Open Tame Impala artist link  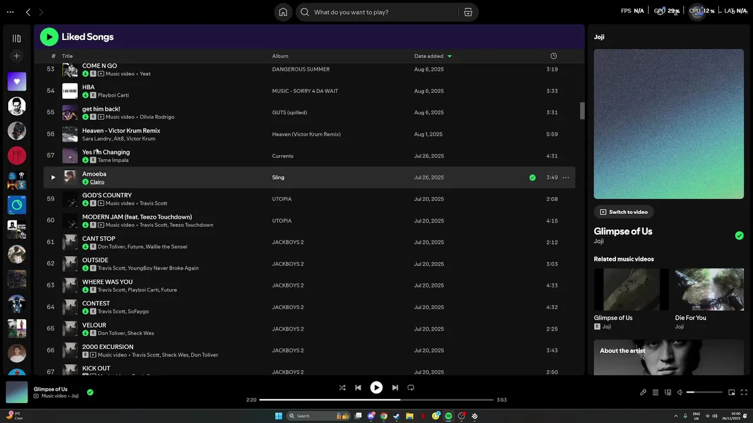(113, 160)
